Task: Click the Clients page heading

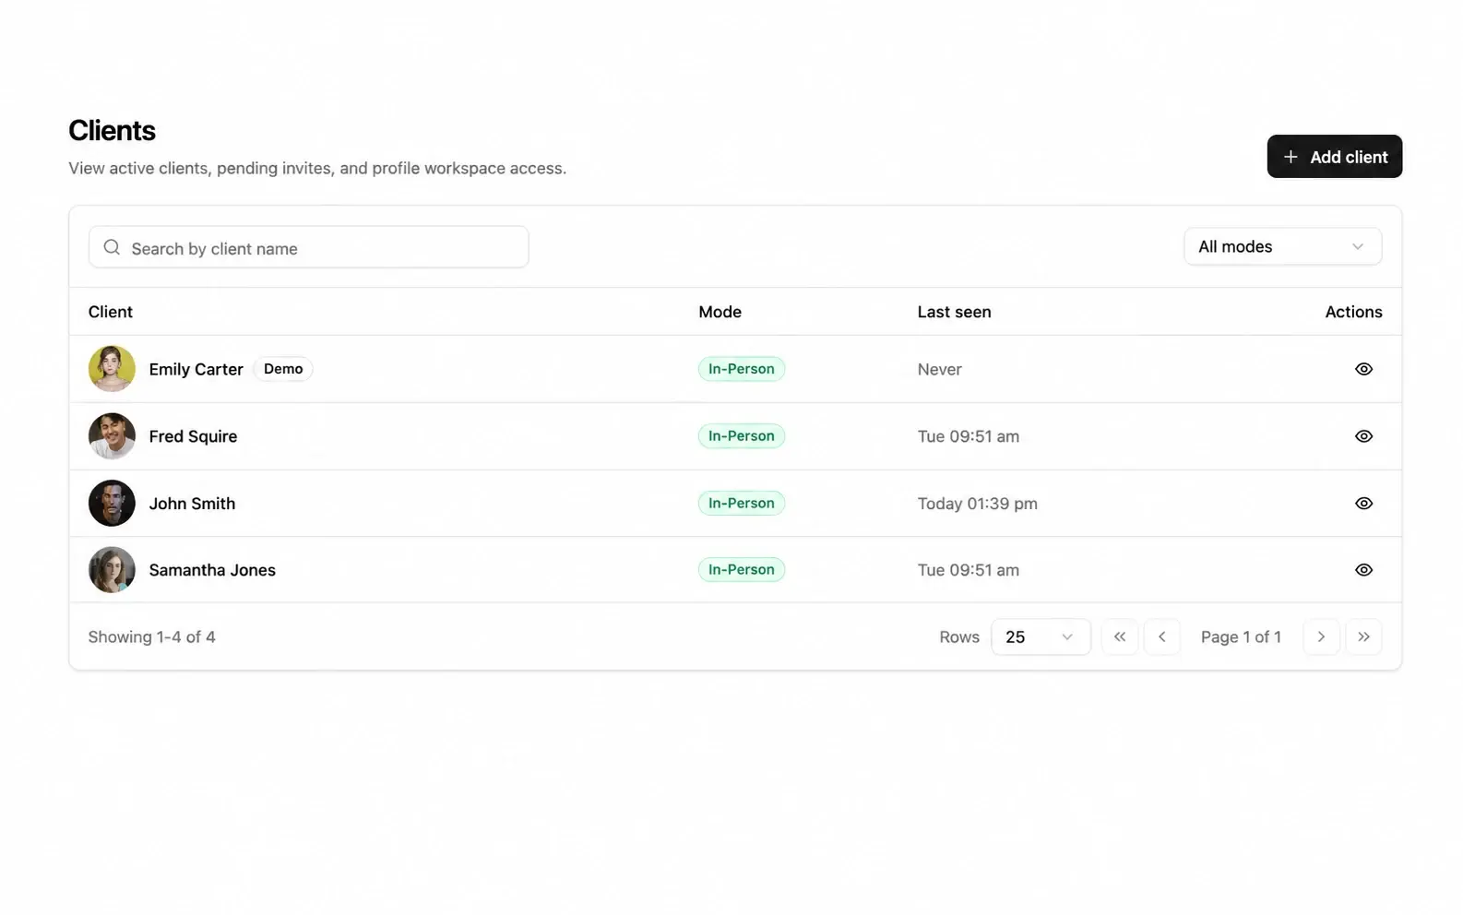Action: (112, 130)
